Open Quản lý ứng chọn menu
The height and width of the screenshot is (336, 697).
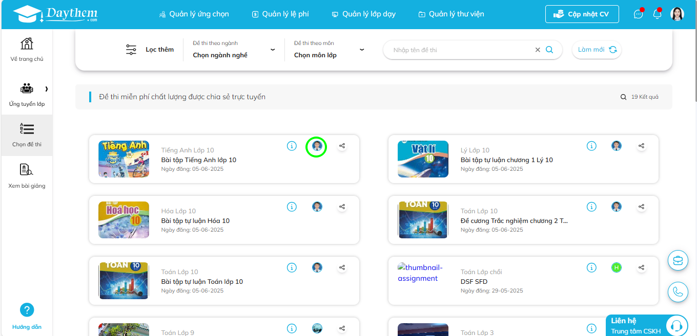pyautogui.click(x=194, y=14)
